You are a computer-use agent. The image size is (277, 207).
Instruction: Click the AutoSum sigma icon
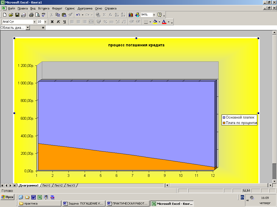pyautogui.click(x=104, y=15)
